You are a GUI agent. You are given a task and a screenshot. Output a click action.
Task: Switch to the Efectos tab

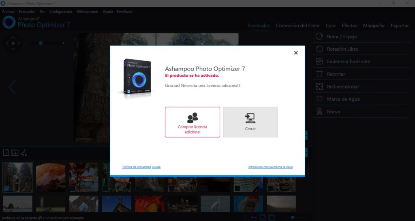coord(349,26)
